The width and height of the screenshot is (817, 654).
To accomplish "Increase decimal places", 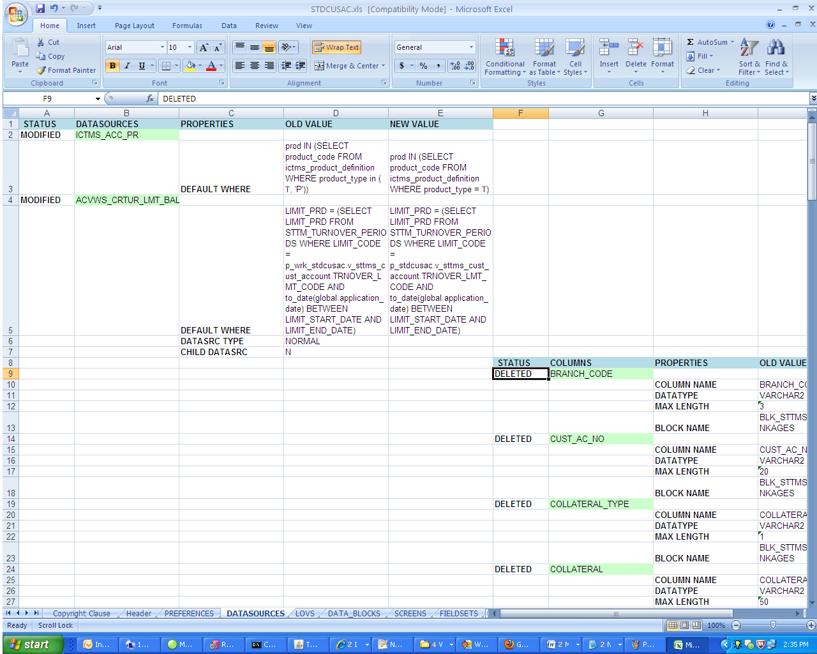I will [454, 66].
